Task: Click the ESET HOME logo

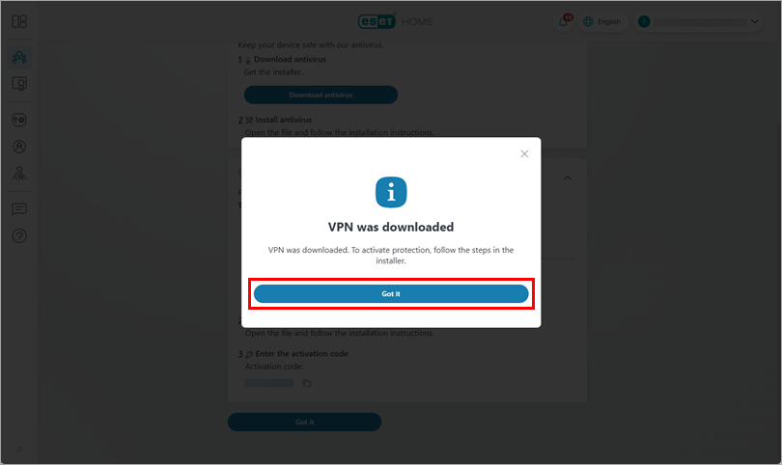Action: tap(395, 21)
